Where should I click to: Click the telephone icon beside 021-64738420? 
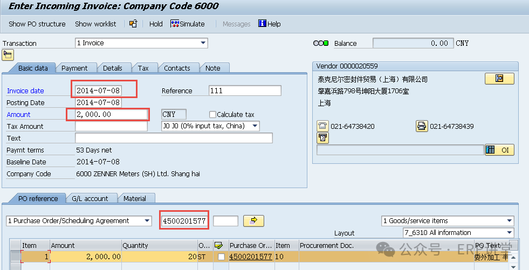coord(322,126)
